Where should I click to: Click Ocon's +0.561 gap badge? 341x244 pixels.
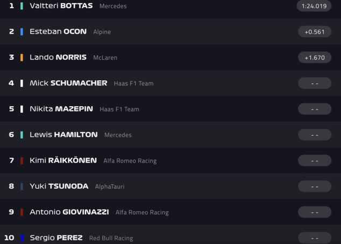click(x=314, y=32)
